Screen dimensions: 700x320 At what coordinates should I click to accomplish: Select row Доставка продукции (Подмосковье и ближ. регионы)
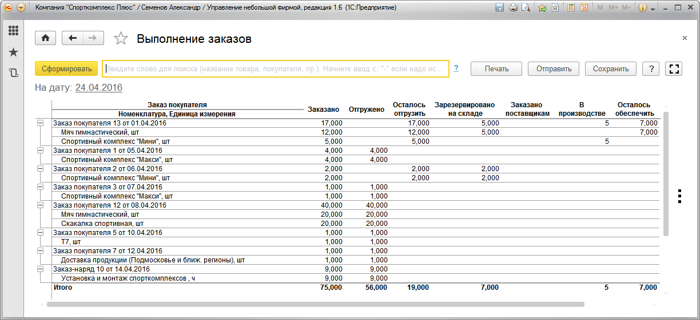pyautogui.click(x=355, y=260)
